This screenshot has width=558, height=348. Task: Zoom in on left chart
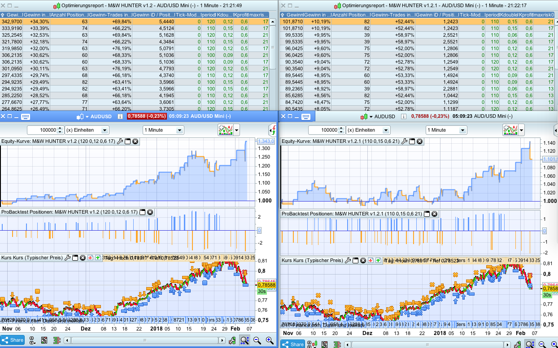270,340
